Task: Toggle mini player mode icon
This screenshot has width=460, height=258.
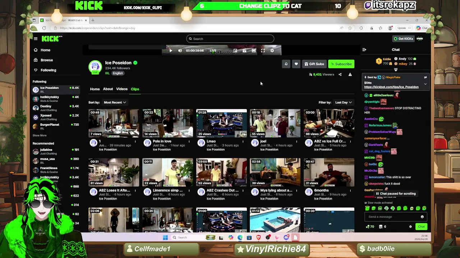Action: tap(244, 51)
